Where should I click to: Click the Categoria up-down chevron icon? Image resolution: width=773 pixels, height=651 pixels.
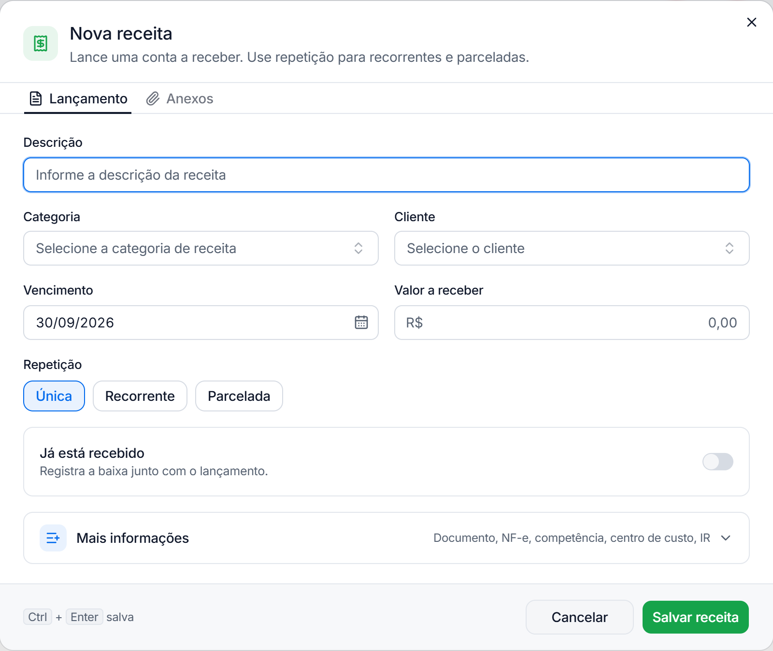(358, 248)
